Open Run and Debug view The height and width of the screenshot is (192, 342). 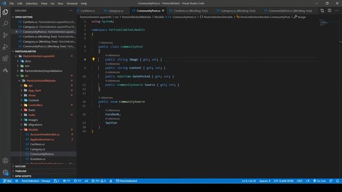[5, 46]
